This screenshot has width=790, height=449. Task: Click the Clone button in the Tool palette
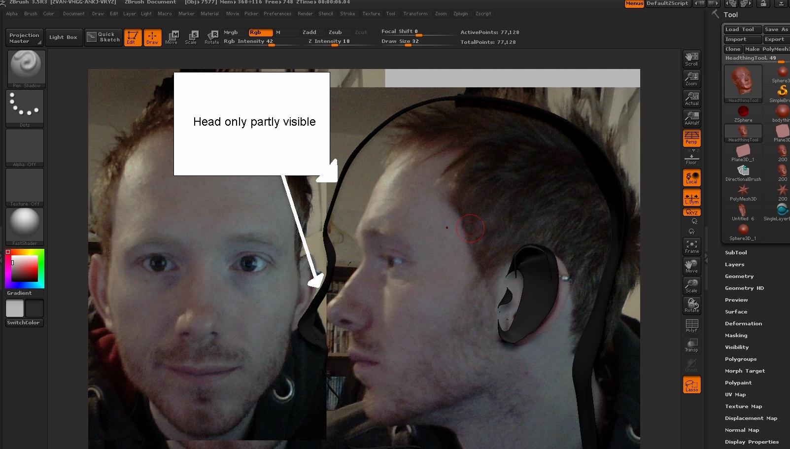coord(733,49)
